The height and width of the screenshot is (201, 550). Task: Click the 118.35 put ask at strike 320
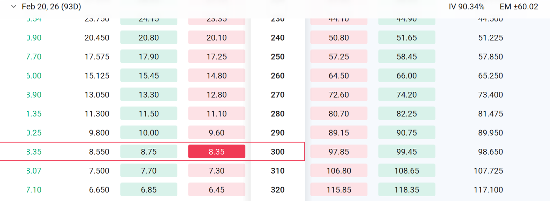pyautogui.click(x=407, y=190)
